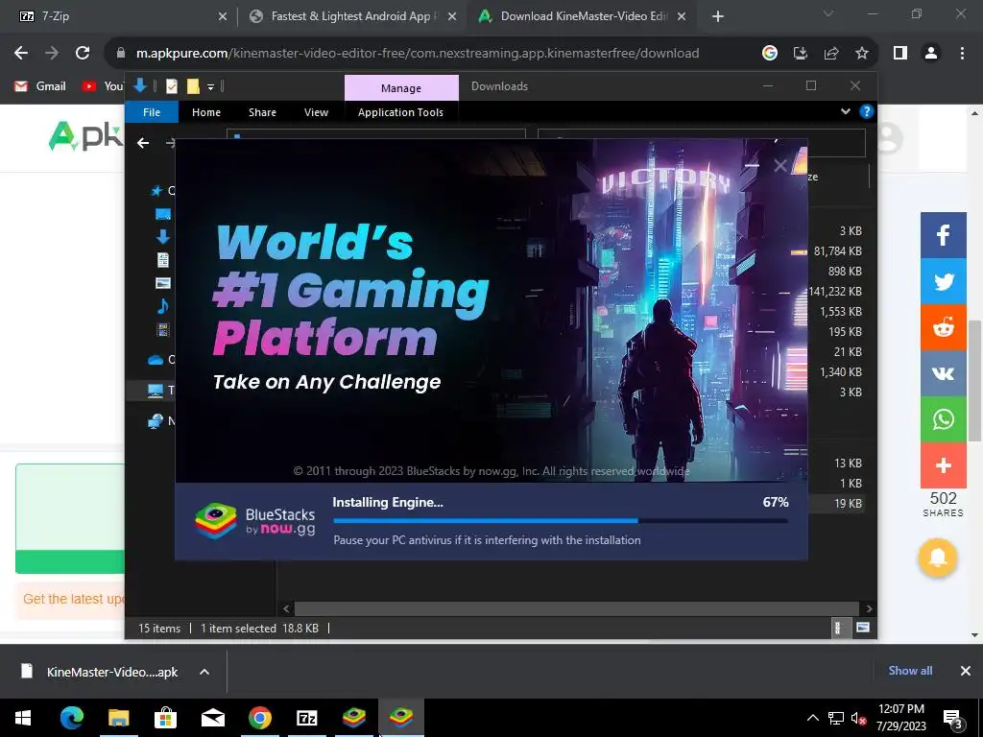Share the page on Twitter
The image size is (983, 737).
point(944,281)
